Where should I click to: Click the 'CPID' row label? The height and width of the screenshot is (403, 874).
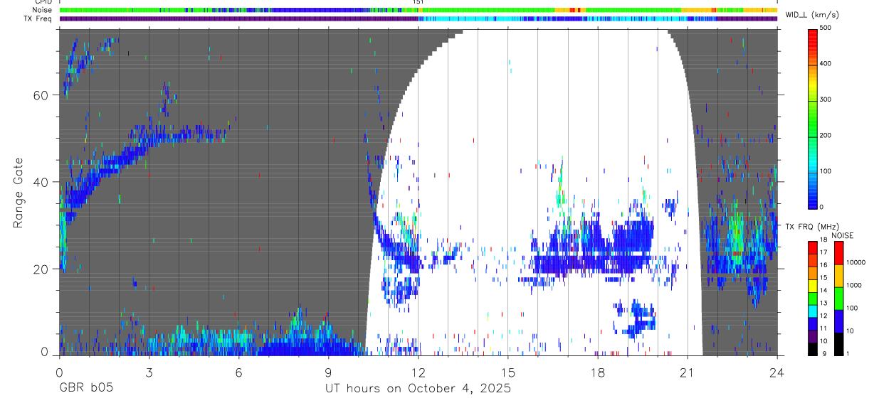43,2
